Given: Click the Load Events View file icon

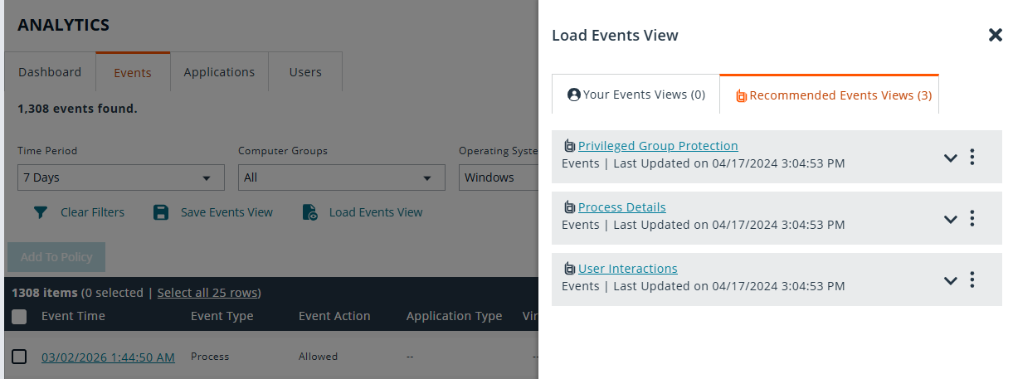Looking at the screenshot, I should (x=309, y=212).
